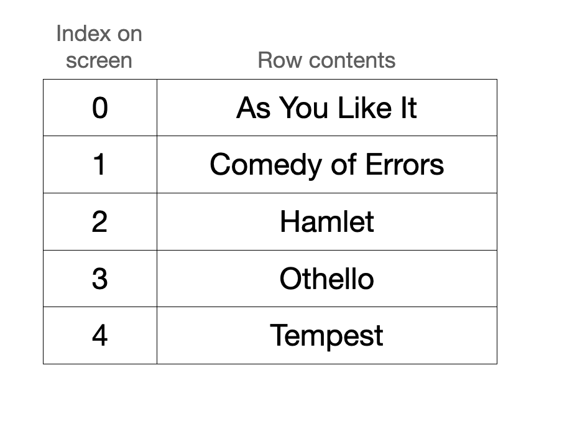This screenshot has width=567, height=429.
Task: Click the "Index on screen" column header
Action: [x=99, y=47]
